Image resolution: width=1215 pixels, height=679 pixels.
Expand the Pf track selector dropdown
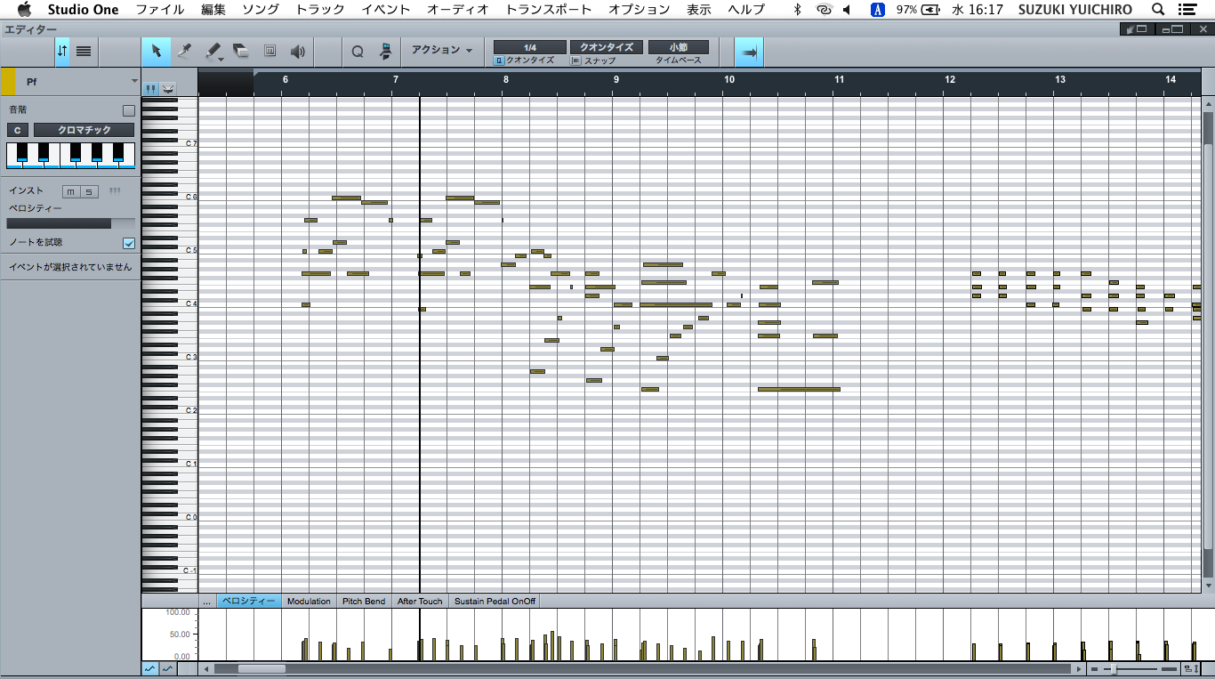coord(134,82)
